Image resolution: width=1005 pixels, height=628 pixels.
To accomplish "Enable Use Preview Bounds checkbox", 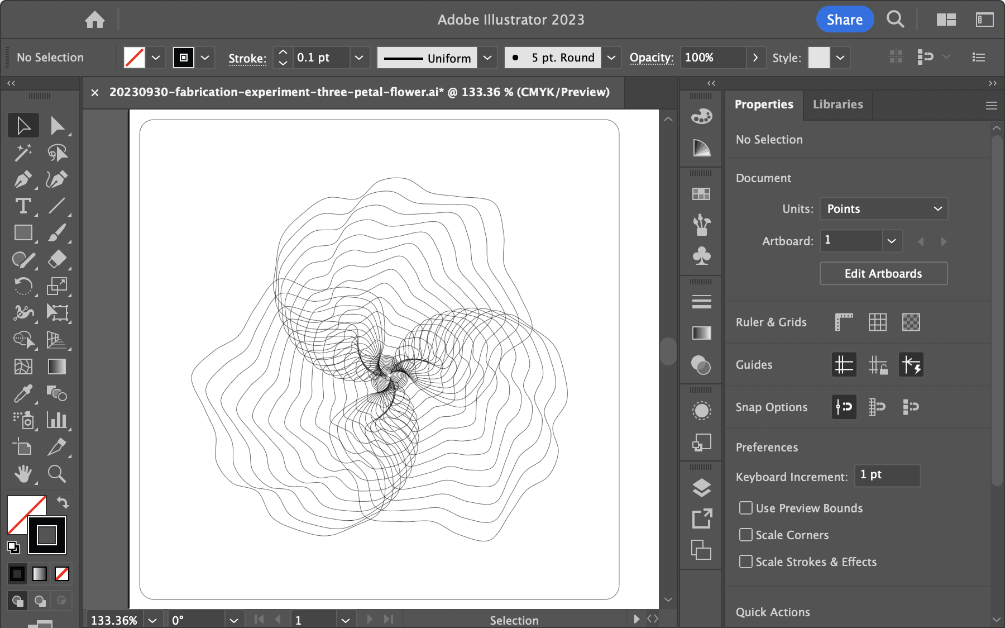I will tap(745, 508).
